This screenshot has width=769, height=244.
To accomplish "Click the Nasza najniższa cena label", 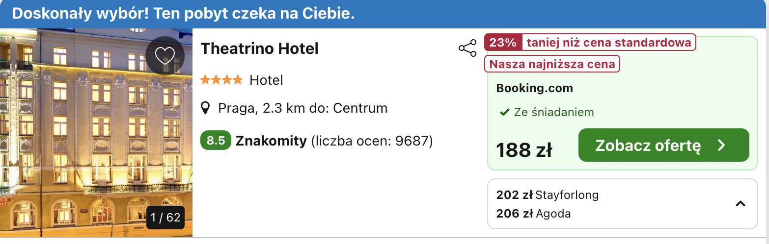I will (x=552, y=64).
